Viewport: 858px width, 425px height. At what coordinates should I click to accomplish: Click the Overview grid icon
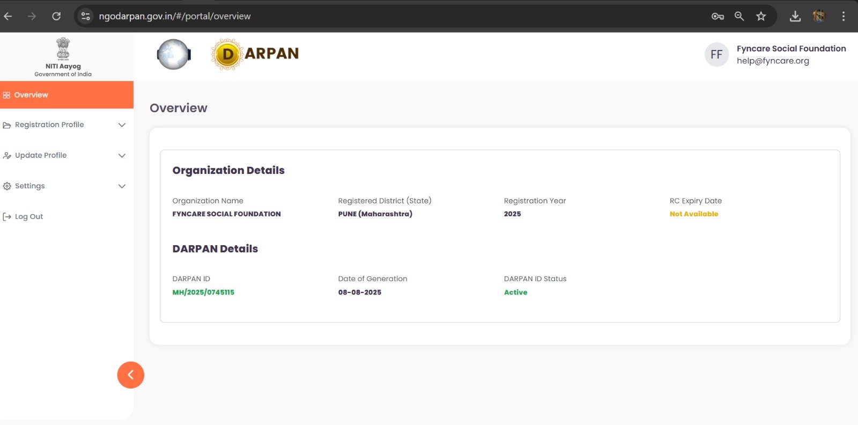(x=6, y=95)
